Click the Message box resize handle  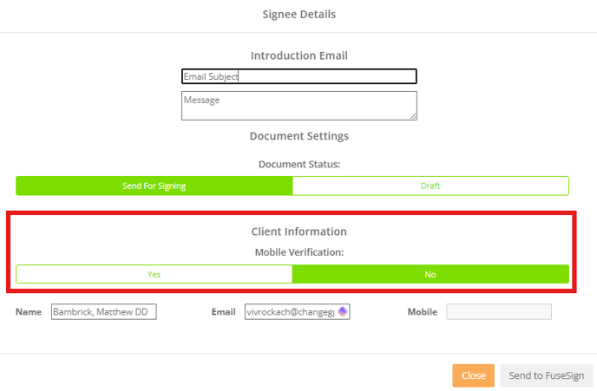pos(413,116)
